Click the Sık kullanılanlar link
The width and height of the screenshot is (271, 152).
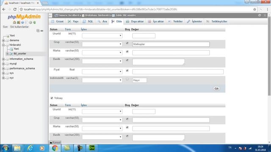[x=19, y=27]
